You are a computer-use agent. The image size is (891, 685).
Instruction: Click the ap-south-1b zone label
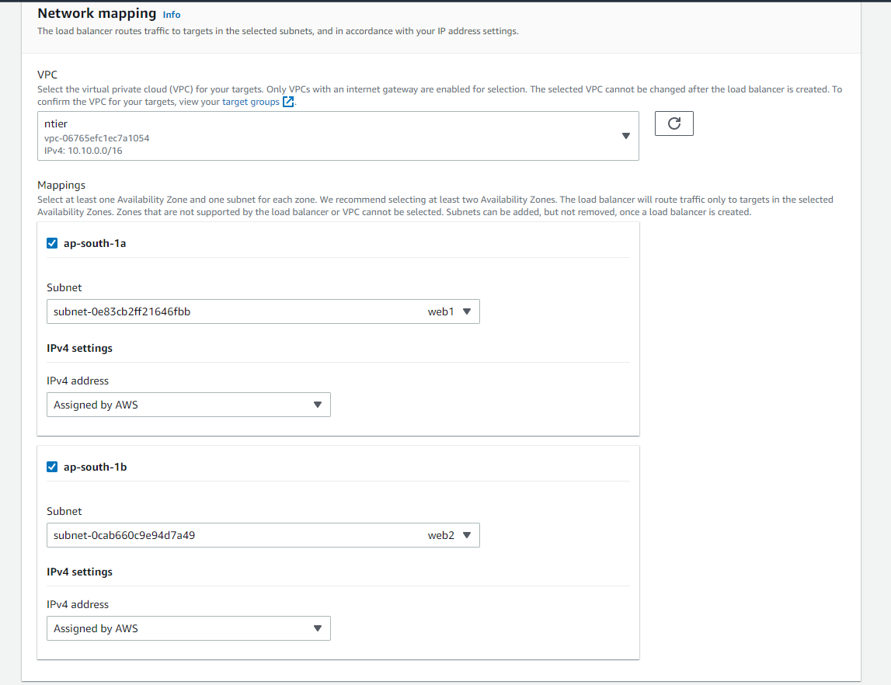pyautogui.click(x=95, y=467)
